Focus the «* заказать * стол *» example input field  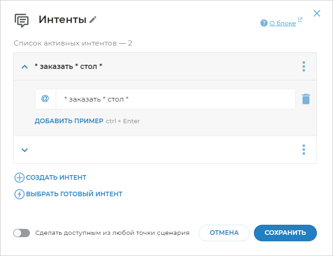point(175,99)
